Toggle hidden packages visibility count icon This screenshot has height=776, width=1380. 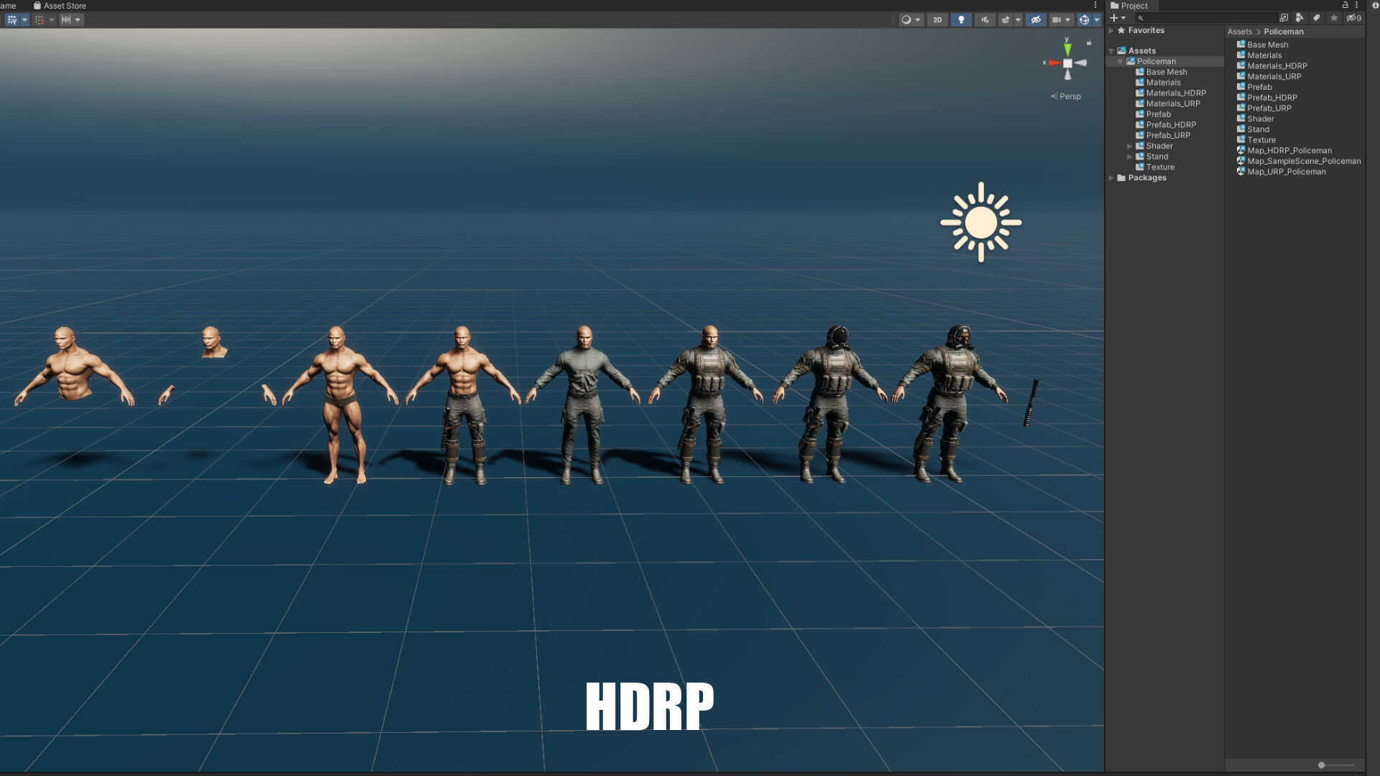[1354, 18]
